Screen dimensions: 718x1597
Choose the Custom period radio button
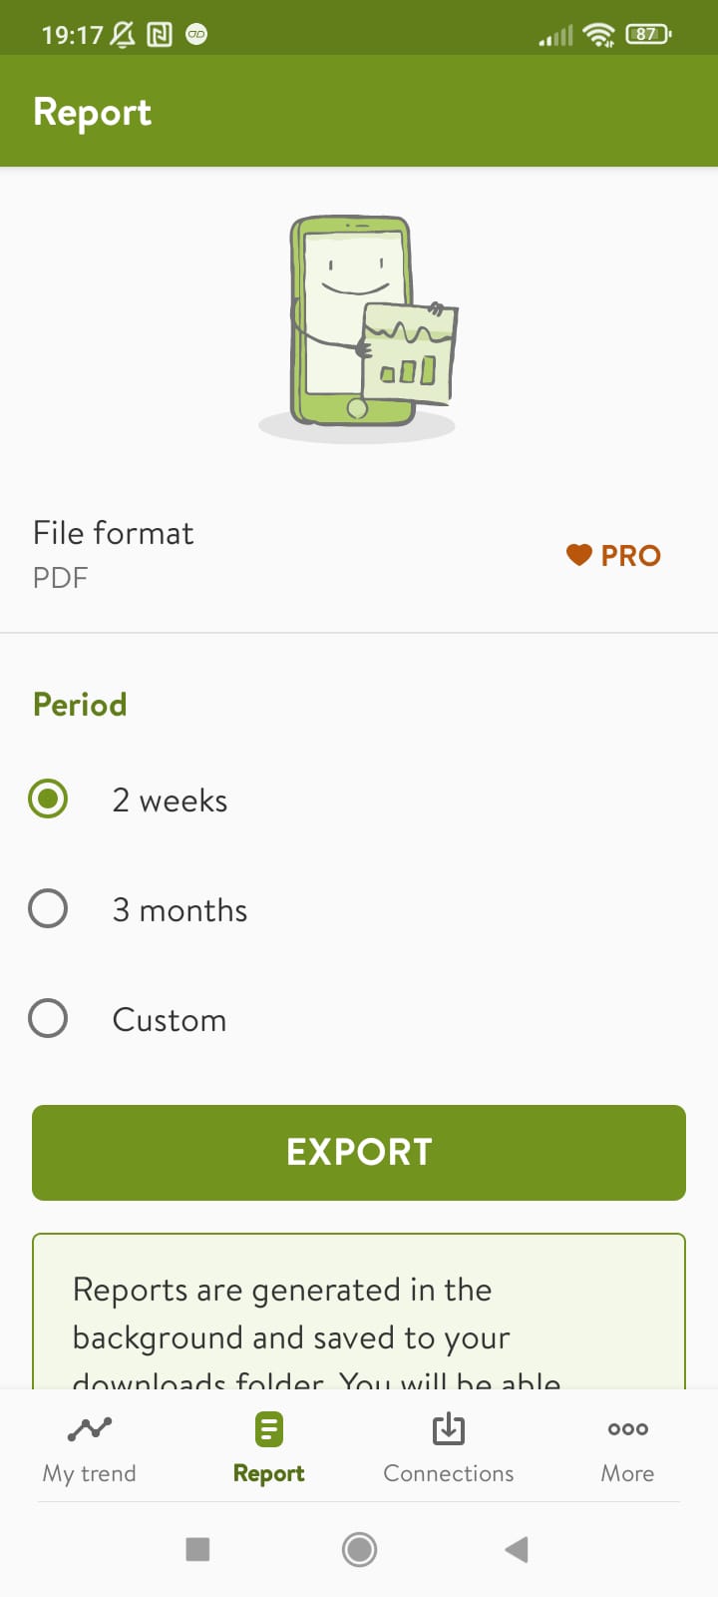(x=48, y=1019)
